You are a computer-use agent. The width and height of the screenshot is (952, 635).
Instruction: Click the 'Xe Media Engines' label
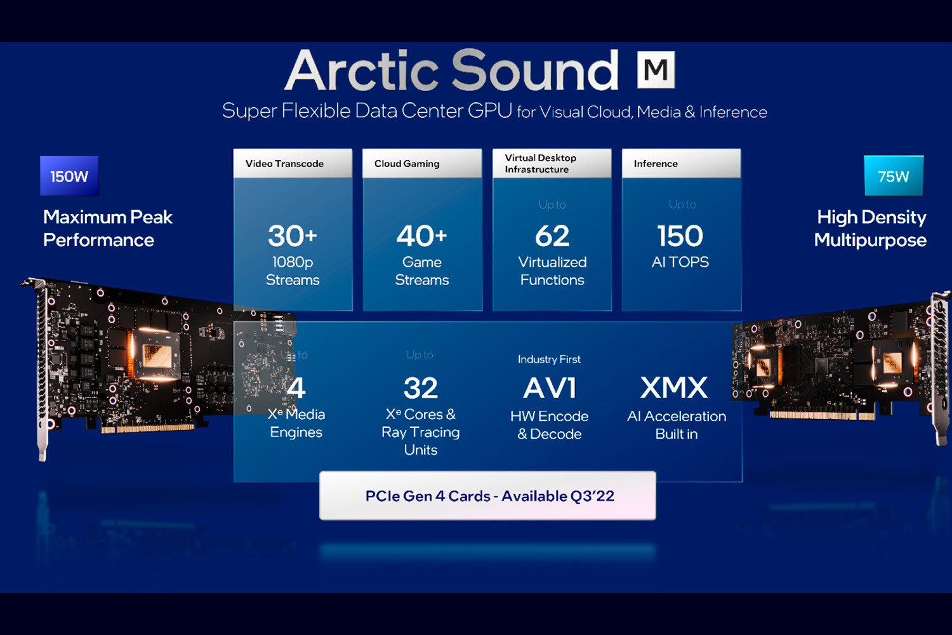(x=296, y=423)
